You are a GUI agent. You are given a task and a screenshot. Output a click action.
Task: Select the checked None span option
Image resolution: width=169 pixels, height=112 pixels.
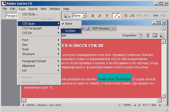click(x=71, y=24)
